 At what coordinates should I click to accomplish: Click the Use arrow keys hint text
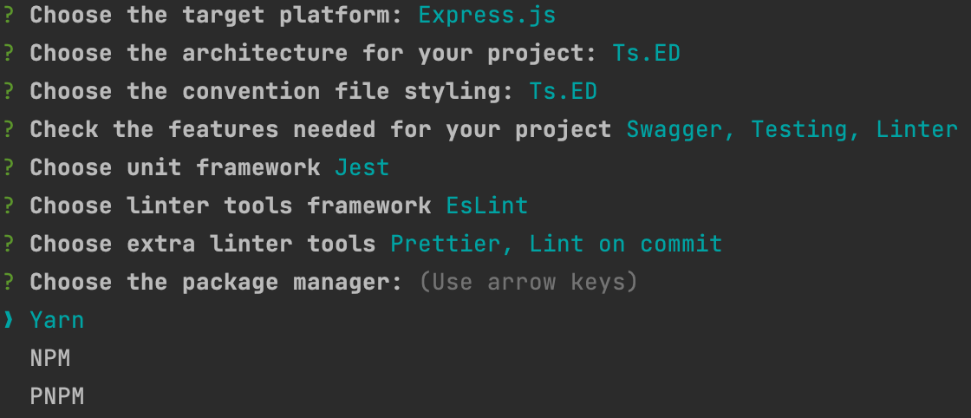pyautogui.click(x=528, y=283)
